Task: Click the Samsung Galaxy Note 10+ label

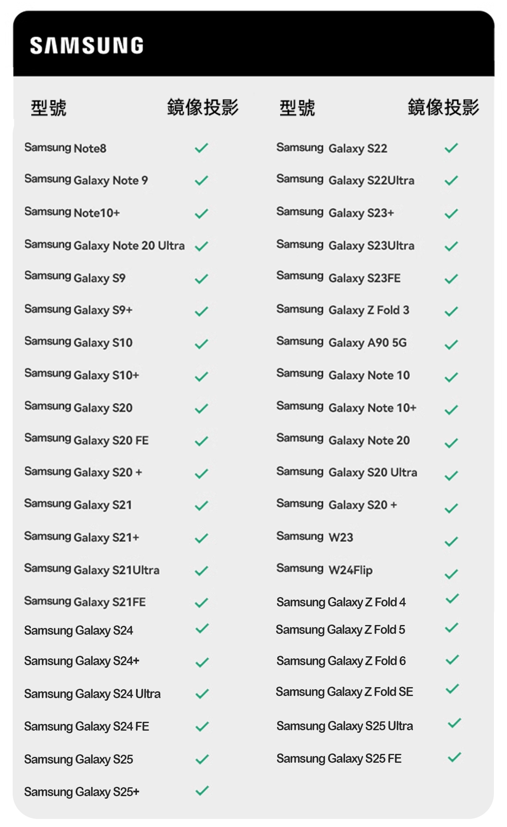Action: tap(346, 407)
